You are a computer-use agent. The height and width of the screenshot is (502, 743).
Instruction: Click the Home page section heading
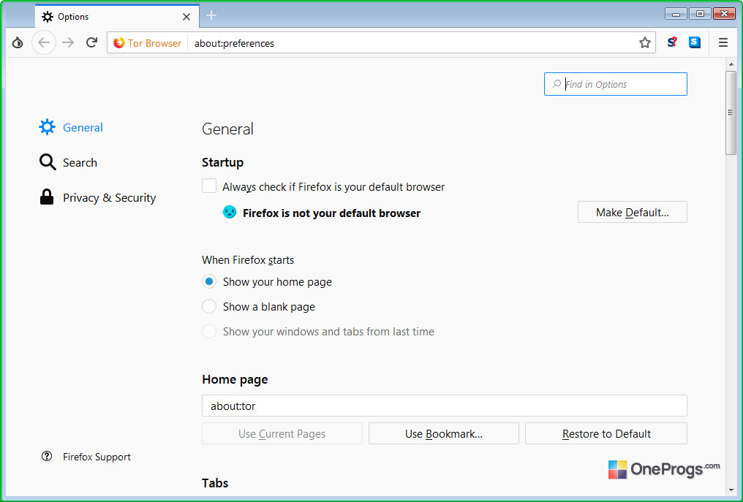tap(235, 379)
